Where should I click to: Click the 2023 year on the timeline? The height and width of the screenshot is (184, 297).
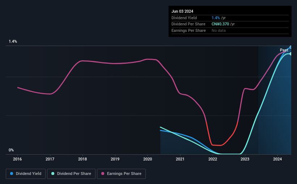(245, 159)
